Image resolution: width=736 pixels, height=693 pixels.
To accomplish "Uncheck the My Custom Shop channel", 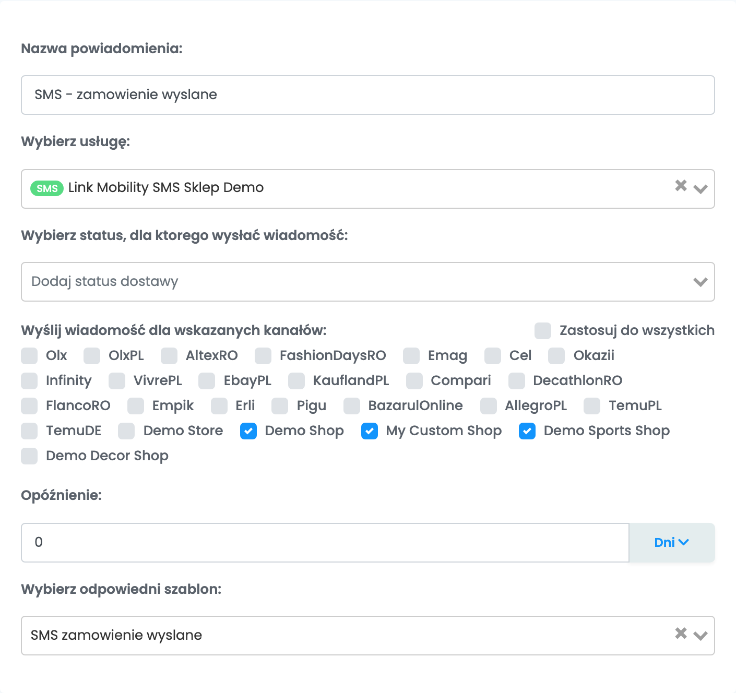I will (x=370, y=431).
